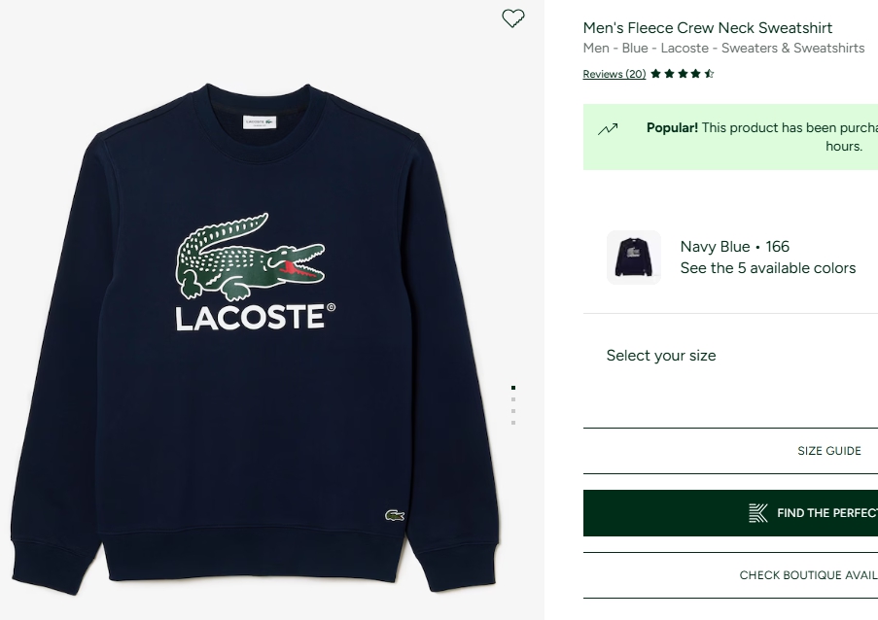
Task: Click the large crocodile graphic on the sweatshirt
Action: tap(249, 257)
